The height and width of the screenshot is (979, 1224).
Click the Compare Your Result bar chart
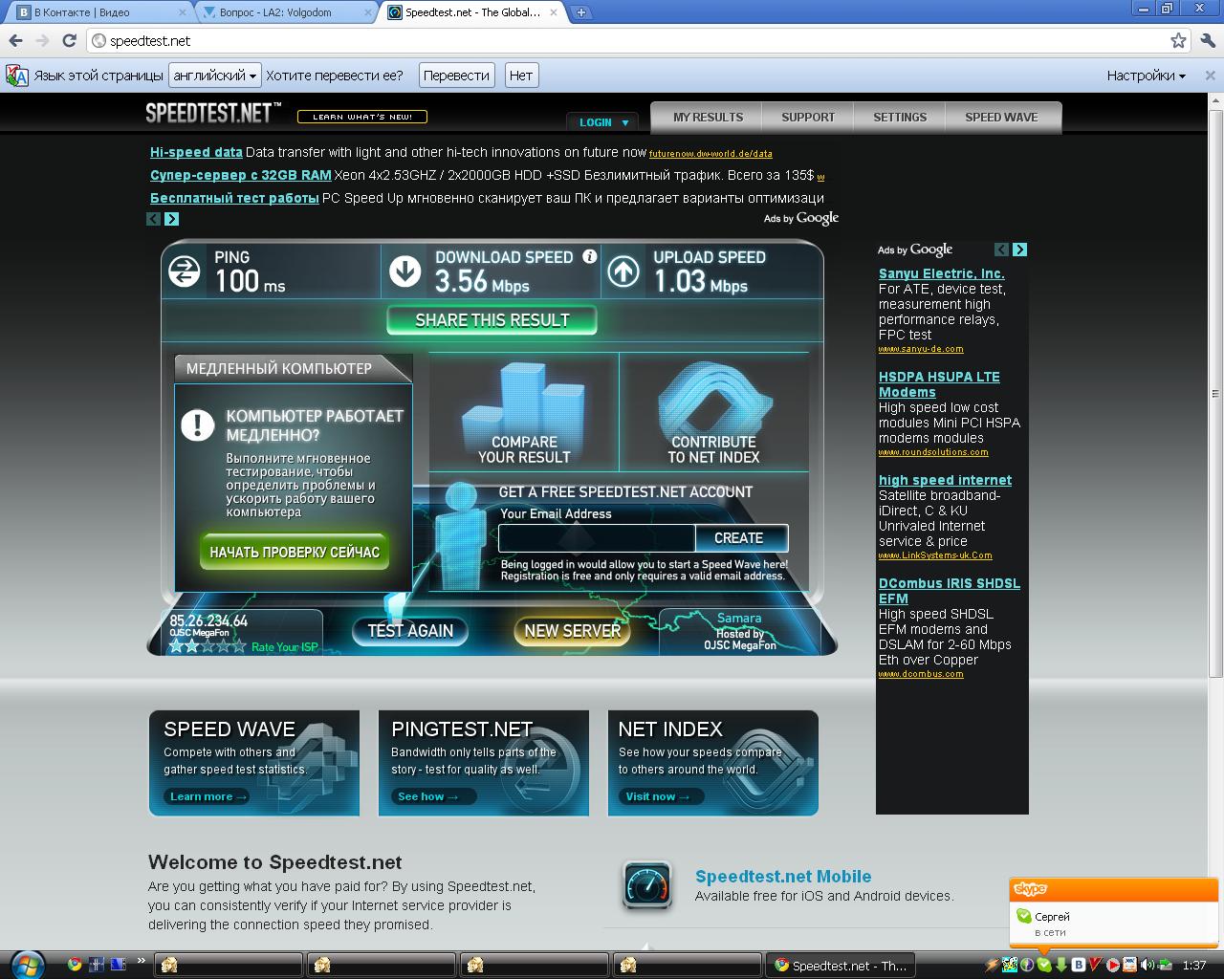[x=524, y=411]
